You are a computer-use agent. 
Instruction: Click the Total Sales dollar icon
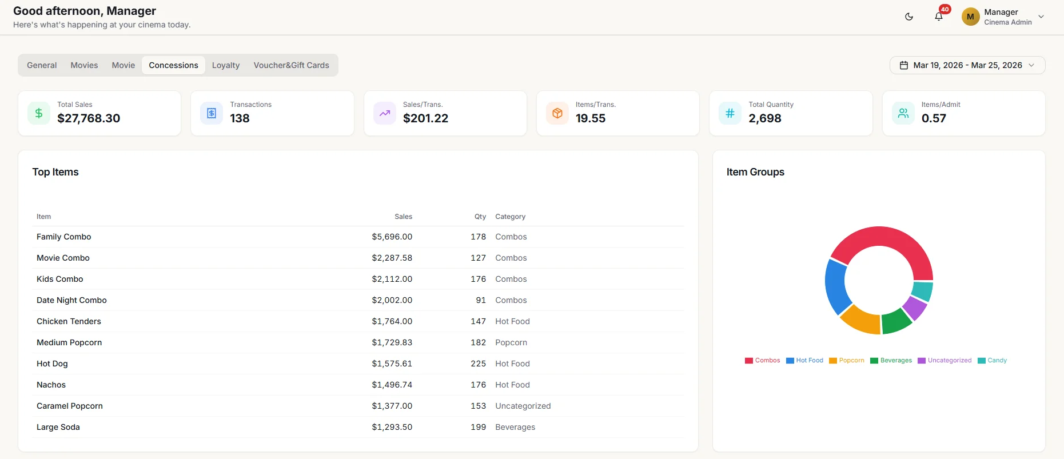tap(39, 113)
